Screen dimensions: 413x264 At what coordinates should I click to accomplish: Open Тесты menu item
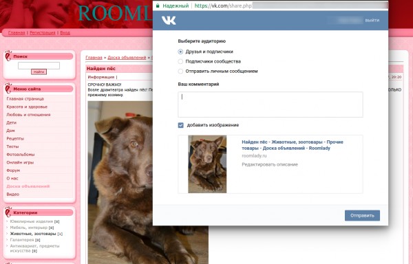(12, 146)
